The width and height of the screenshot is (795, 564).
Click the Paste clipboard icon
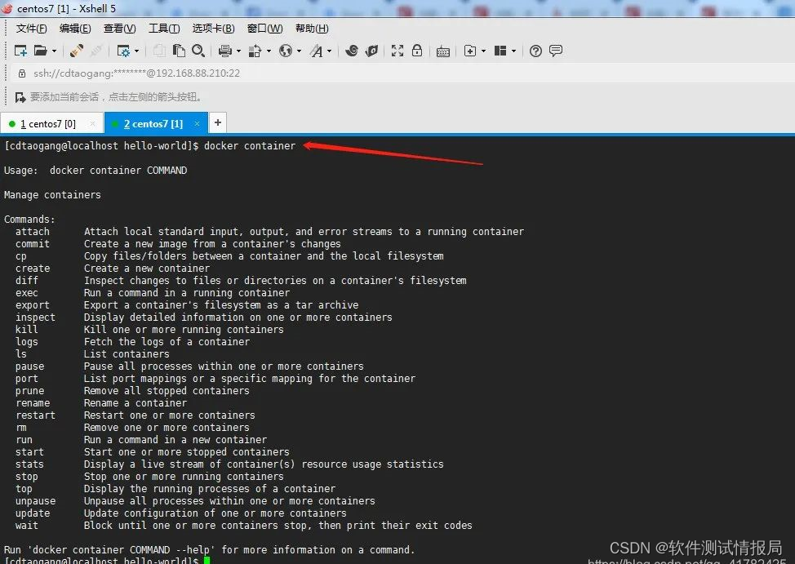tap(179, 51)
